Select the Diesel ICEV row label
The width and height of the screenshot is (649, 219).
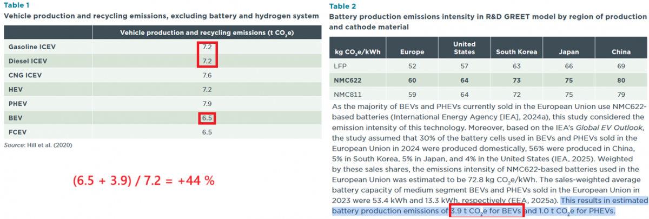click(x=28, y=61)
